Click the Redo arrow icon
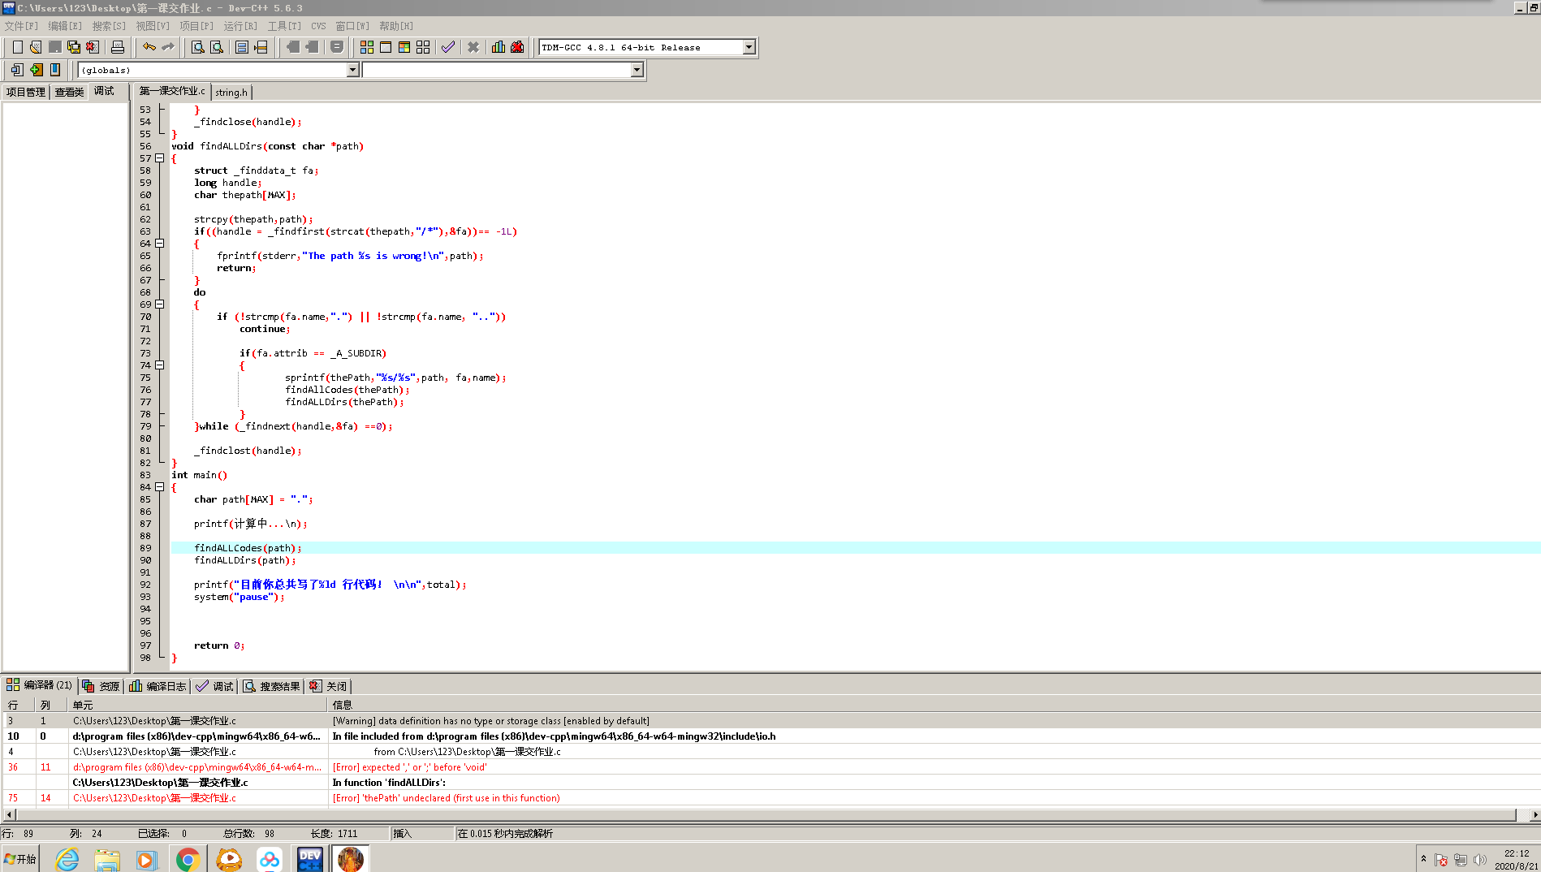 pyautogui.click(x=167, y=47)
